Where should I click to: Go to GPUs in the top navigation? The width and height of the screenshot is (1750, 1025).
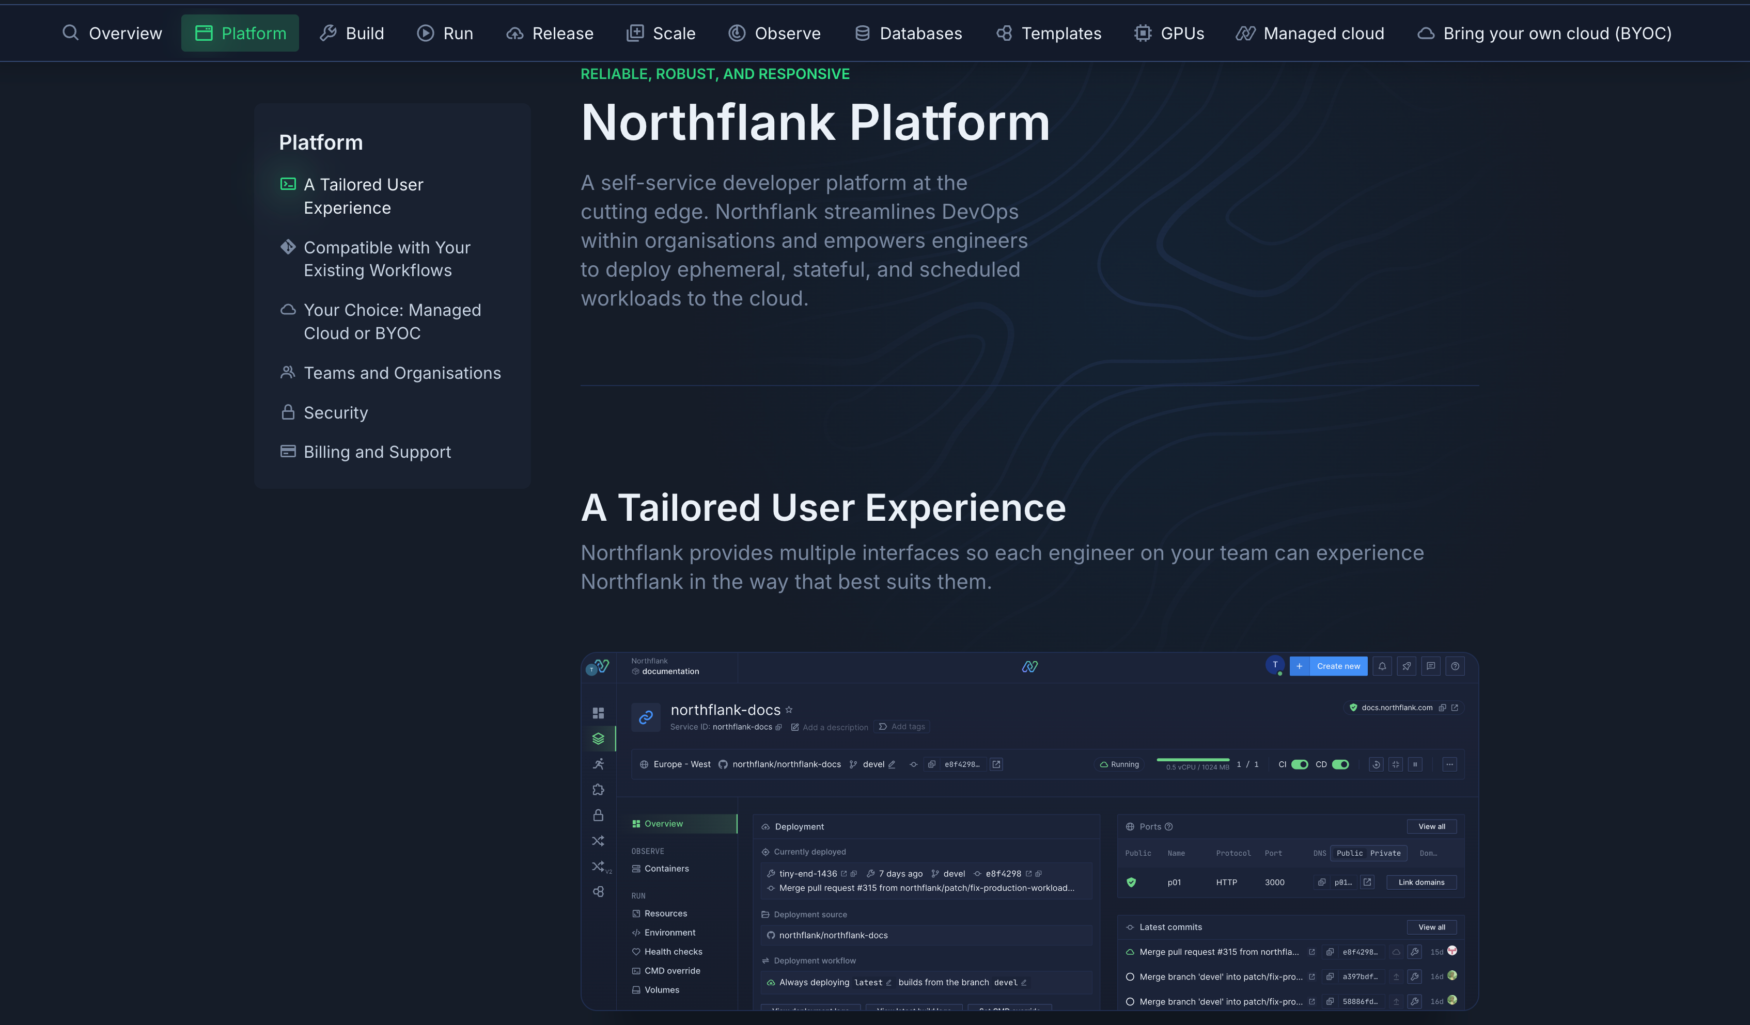1169,33
